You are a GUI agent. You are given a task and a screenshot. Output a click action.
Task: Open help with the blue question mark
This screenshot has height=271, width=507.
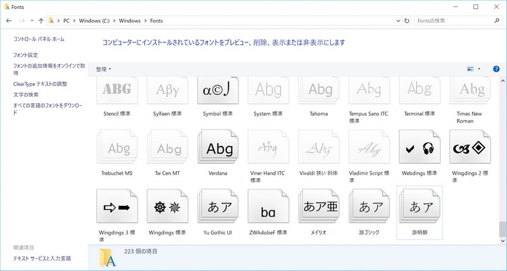tap(496, 69)
